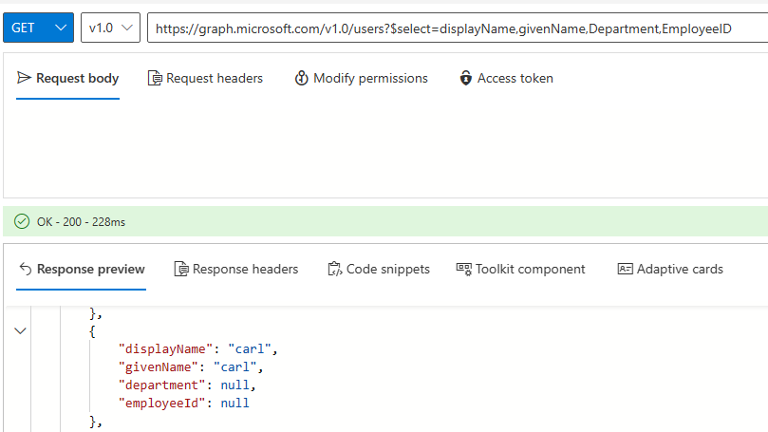Open the v1.0 version dropdown
Screen dimensions: 768x432
tap(110, 28)
